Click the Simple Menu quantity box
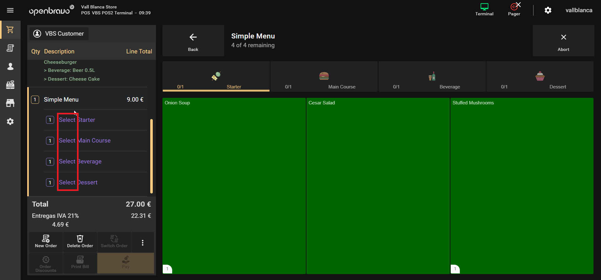Image resolution: width=601 pixels, height=280 pixels. point(35,100)
